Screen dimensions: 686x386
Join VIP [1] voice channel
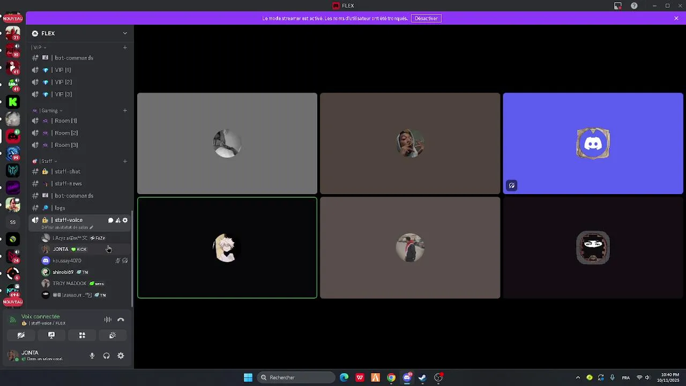click(x=80, y=70)
